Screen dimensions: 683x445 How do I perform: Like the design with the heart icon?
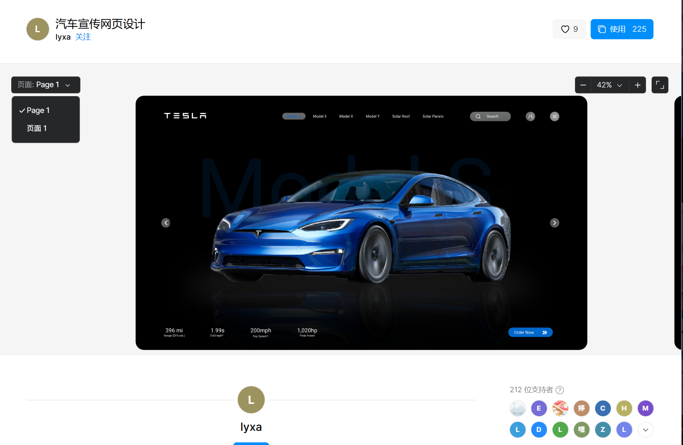coord(569,29)
